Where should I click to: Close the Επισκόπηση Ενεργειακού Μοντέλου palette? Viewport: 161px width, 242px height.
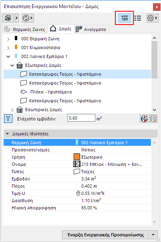157,7
